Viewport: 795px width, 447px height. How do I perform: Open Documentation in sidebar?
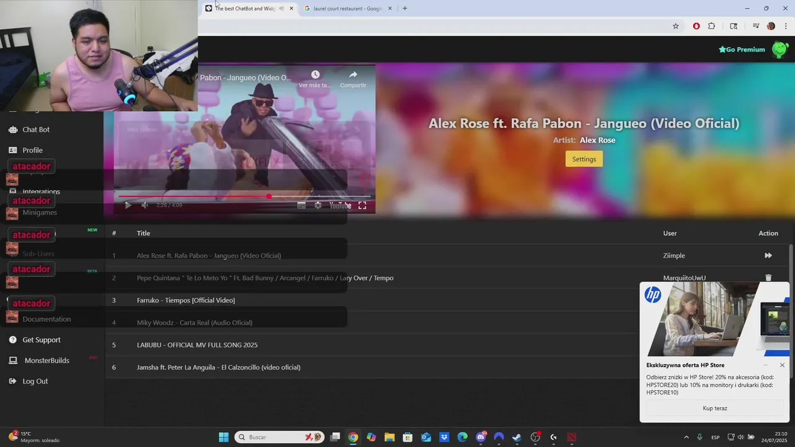[x=47, y=319]
